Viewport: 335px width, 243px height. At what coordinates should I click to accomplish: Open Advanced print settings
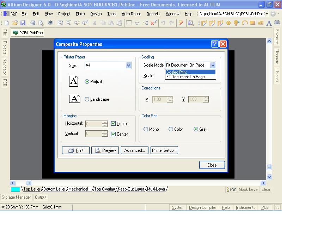(x=135, y=150)
